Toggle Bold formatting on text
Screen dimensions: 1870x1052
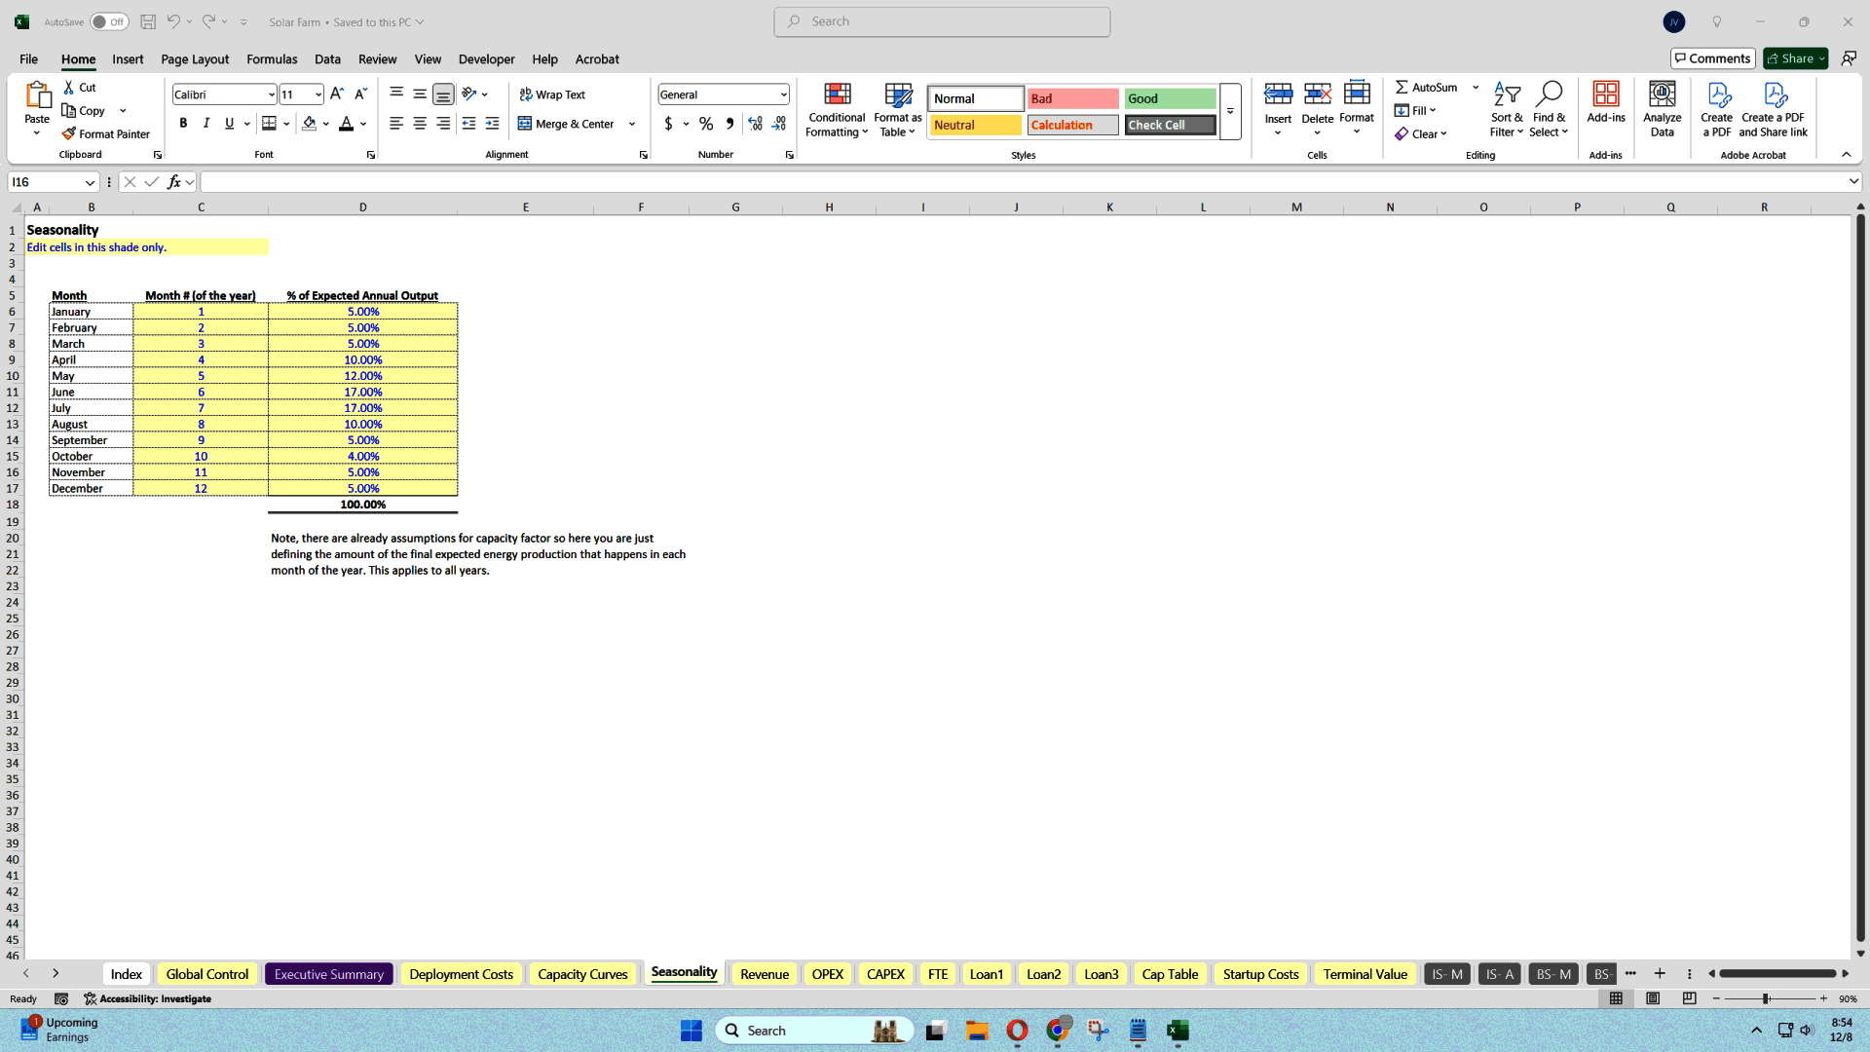click(x=182, y=124)
